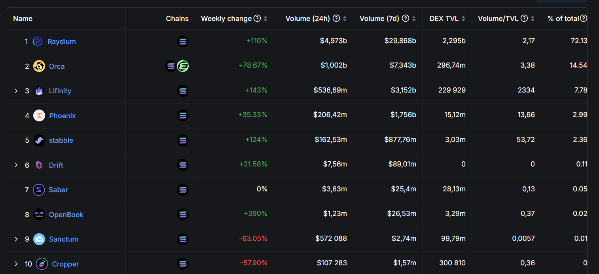Click the Phoenix protocol logo icon
The height and width of the screenshot is (274, 599).
[x=39, y=115]
